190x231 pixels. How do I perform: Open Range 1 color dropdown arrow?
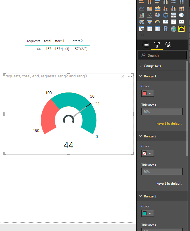(150, 93)
